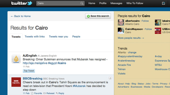Open http://aje.me/ajelive link

[x=35, y=63]
